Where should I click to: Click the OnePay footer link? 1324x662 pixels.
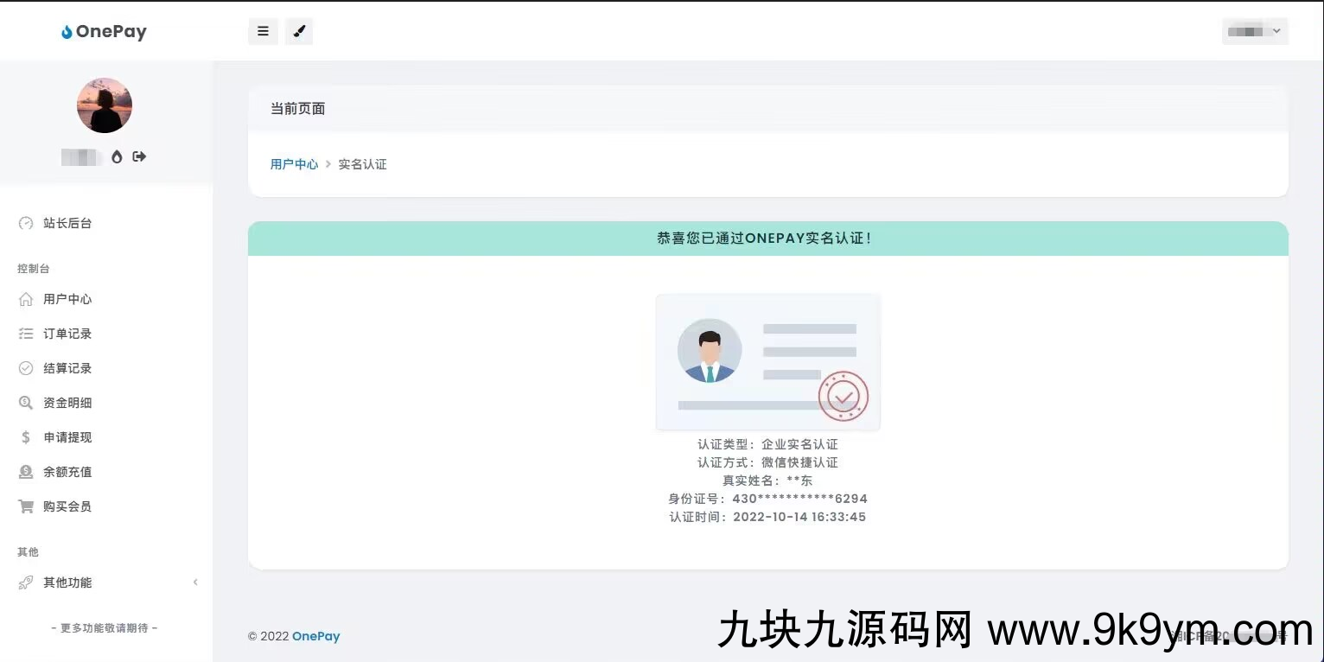[x=315, y=636]
